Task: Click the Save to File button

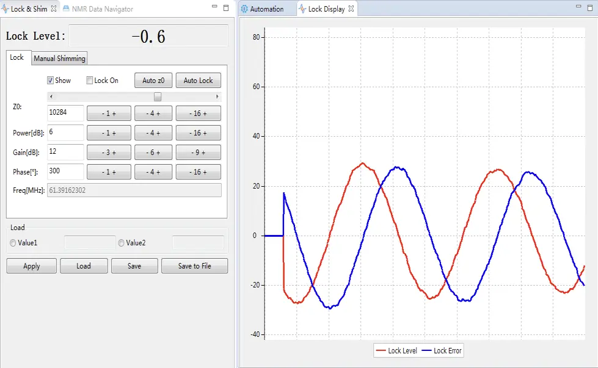Action: click(x=194, y=266)
